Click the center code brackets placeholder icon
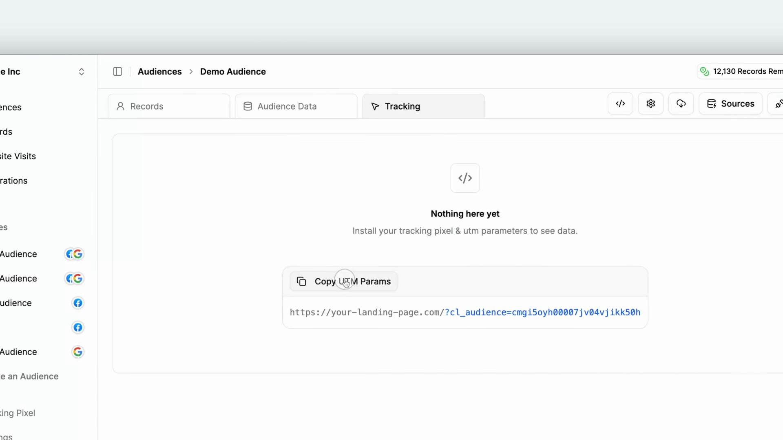This screenshot has height=440, width=783. coord(465,178)
